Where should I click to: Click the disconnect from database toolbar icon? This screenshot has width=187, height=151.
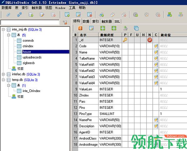[x=19, y=15]
